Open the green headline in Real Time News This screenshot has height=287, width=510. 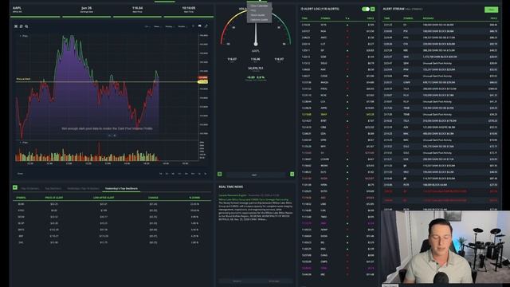[253, 199]
